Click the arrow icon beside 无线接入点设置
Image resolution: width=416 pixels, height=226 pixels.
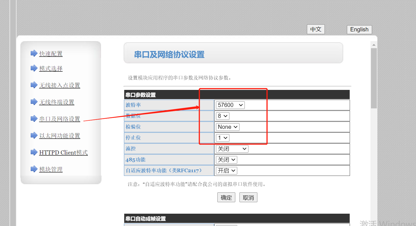(34, 85)
